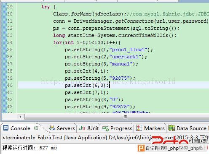Switch to the Console tab
This screenshot has height=154, width=209.
click(x=21, y=128)
